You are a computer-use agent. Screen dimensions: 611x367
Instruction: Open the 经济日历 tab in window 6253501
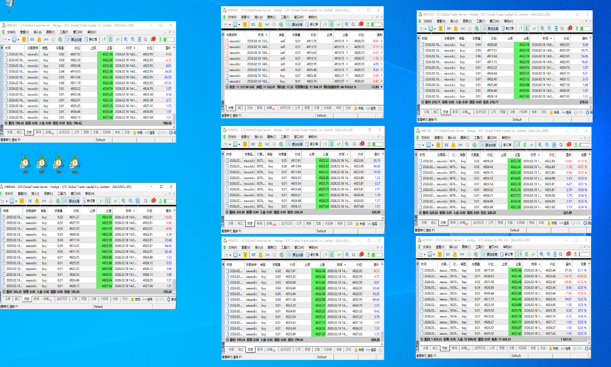[480, 348]
